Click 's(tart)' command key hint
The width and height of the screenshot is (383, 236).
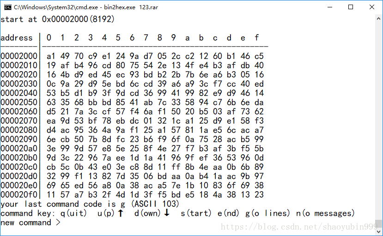click(x=196, y=213)
